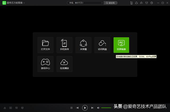Skip to previous track
Viewport: 170px width, 112px height.
tap(77, 108)
